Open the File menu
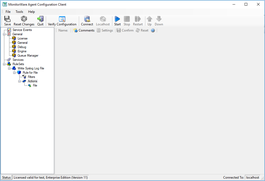This screenshot has width=265, height=181. coord(8,11)
